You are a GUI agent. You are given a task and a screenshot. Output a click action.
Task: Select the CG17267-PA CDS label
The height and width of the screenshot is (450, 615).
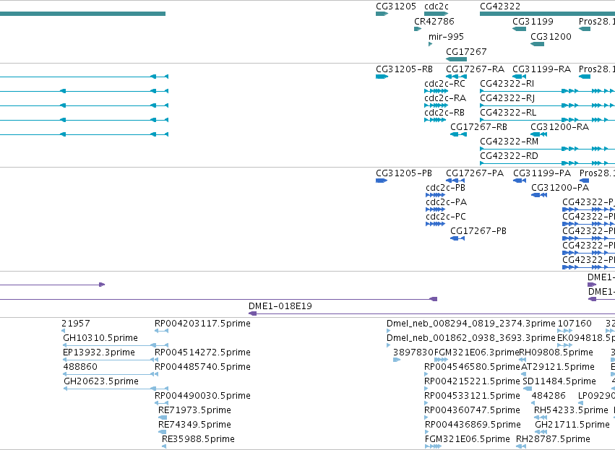[475, 173]
